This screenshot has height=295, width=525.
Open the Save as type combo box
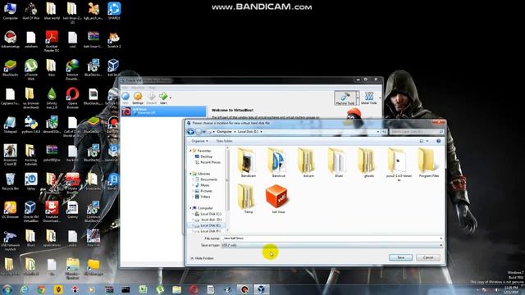pos(332,246)
